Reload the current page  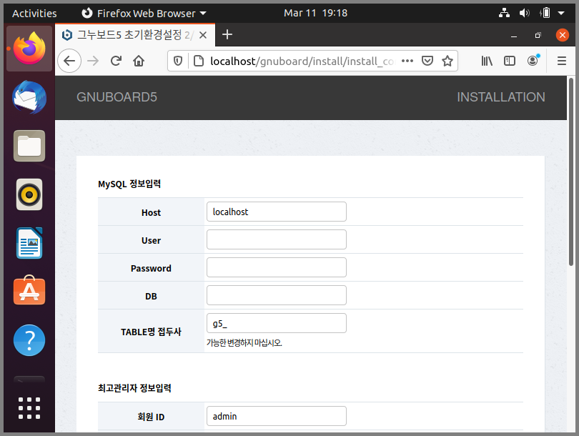(116, 61)
